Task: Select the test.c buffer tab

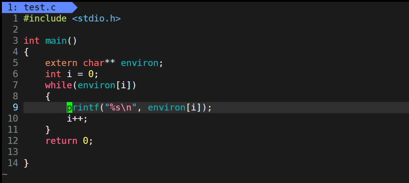Action: click(x=40, y=7)
